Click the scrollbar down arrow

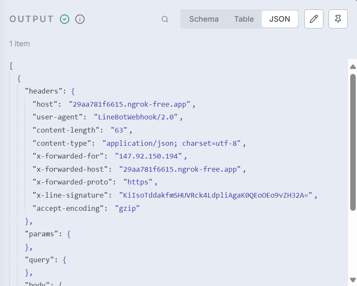pos(352,280)
